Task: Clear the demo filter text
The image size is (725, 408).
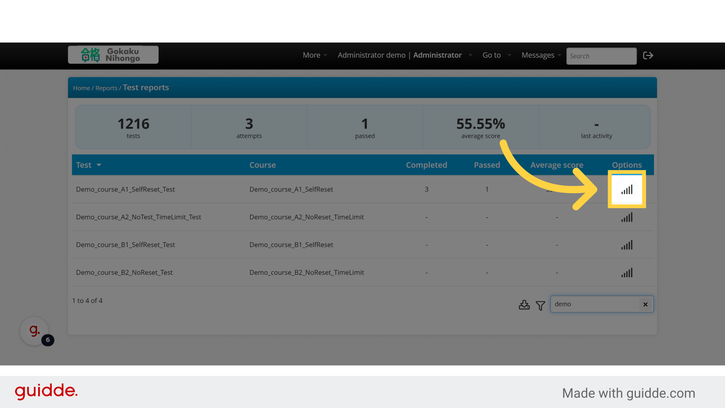Action: [x=645, y=304]
